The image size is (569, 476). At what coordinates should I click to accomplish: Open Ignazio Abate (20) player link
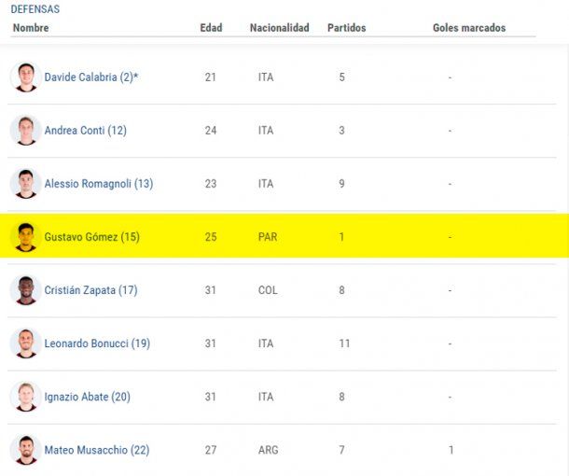click(87, 397)
